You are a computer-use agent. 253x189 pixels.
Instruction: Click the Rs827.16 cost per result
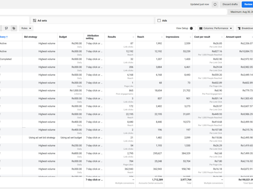(217, 51)
